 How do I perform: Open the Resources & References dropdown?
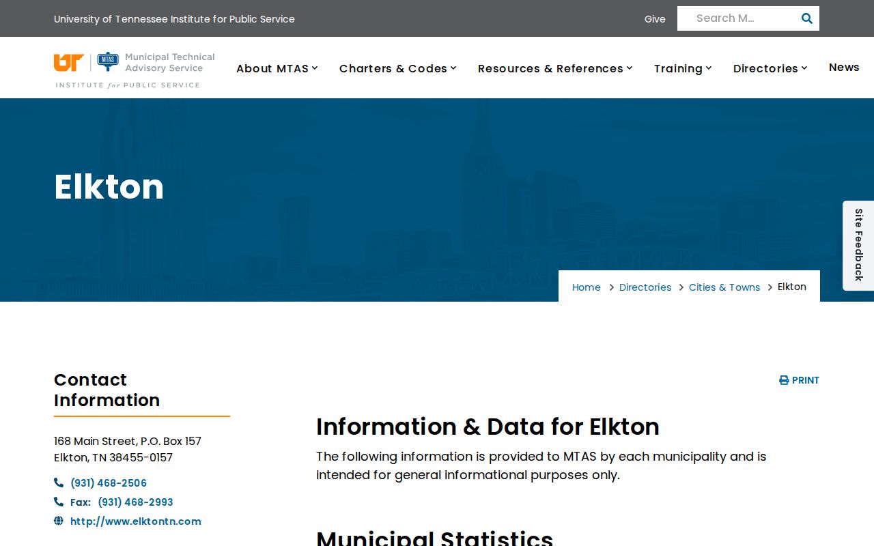coord(555,68)
